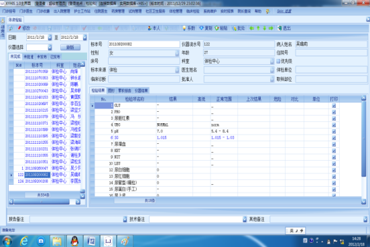Click the 正常范围 column header
The image size is (370, 247).
(224, 99)
